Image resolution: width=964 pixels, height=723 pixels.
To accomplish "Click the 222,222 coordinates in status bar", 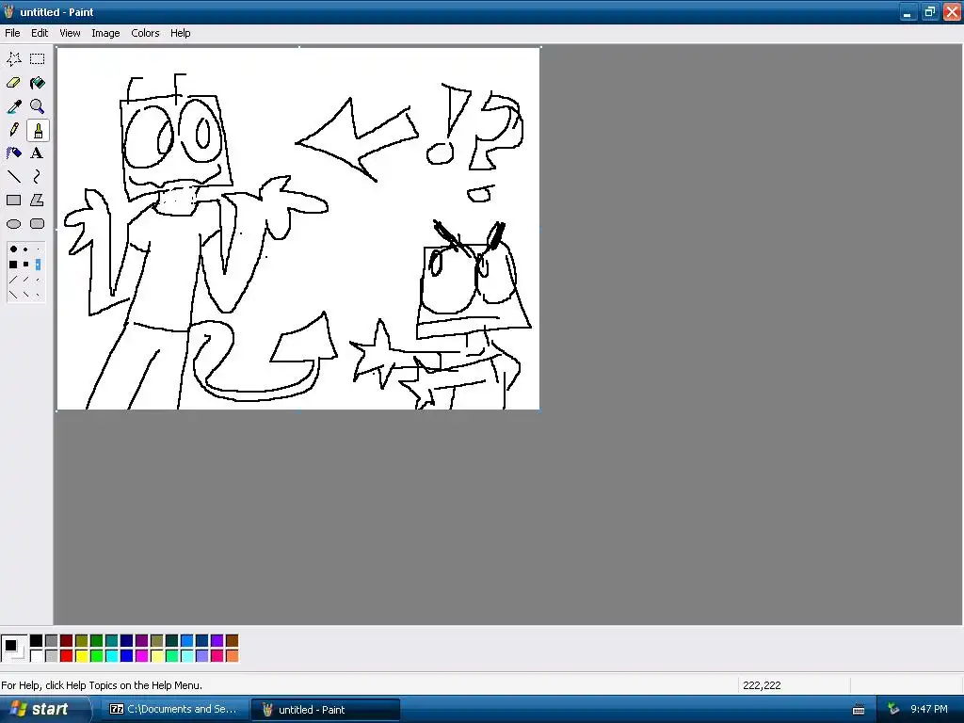I will point(762,685).
